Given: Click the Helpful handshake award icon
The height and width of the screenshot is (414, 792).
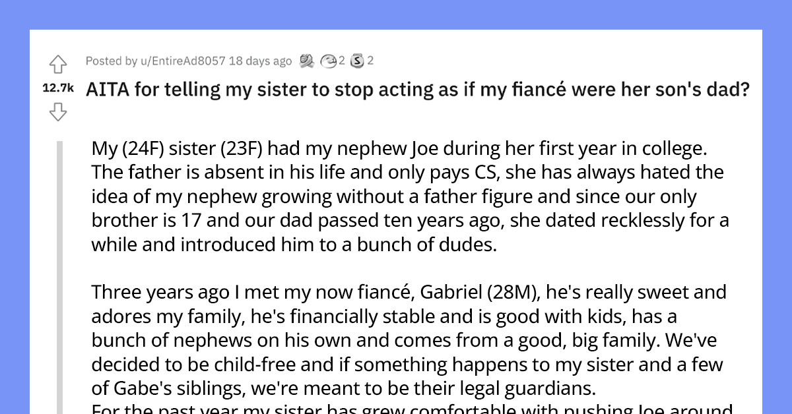Looking at the screenshot, I should 305,61.
